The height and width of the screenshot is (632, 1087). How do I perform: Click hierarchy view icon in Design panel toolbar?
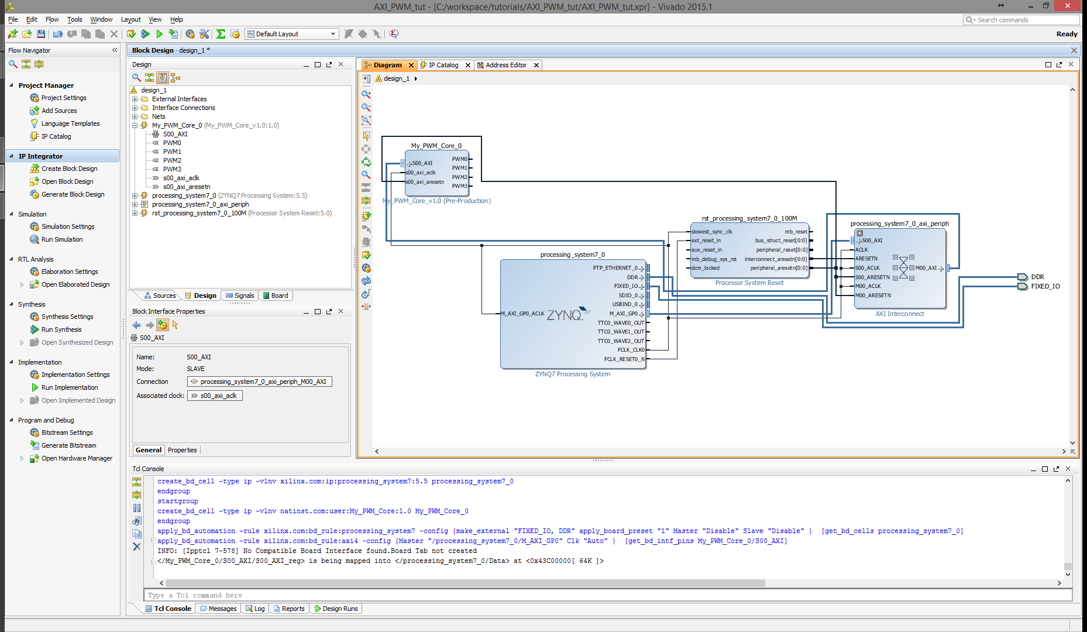pos(175,77)
